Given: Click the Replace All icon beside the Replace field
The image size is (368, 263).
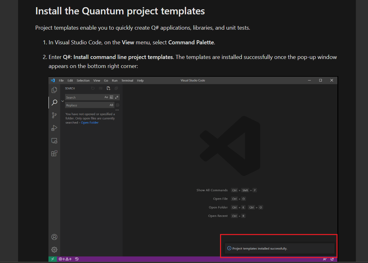Looking at the screenshot, I should [x=118, y=105].
